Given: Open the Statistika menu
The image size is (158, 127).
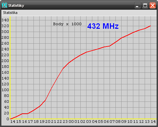Looking at the screenshot, I should [10, 13].
